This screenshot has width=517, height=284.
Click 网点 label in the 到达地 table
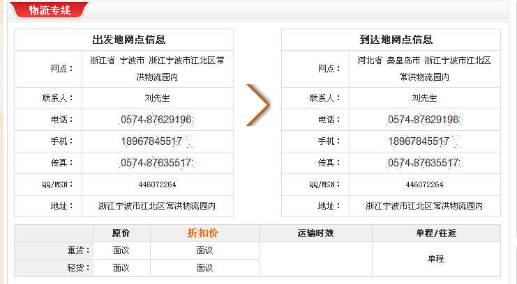329,68
